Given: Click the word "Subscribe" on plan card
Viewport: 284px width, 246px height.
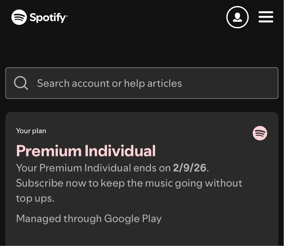Looking at the screenshot, I should [x=40, y=183].
